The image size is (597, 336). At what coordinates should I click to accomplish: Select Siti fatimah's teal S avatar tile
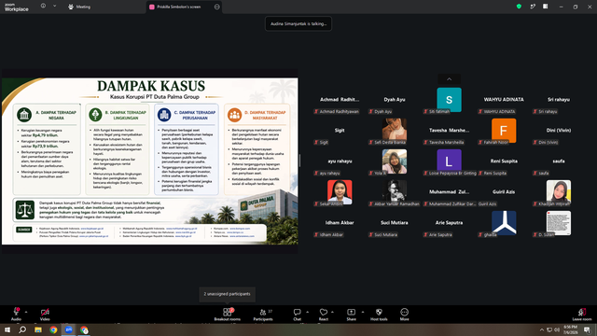[449, 100]
